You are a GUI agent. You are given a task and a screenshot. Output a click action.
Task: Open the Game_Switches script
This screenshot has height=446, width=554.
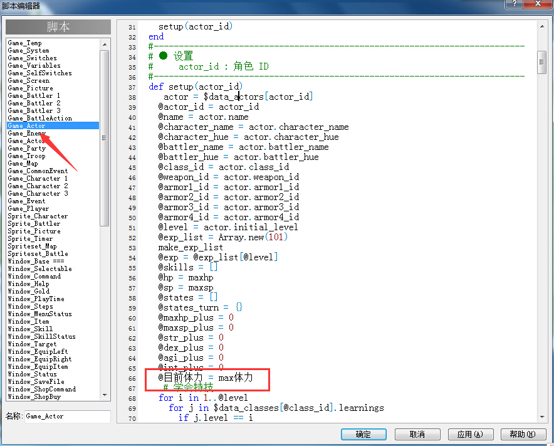pos(32,58)
